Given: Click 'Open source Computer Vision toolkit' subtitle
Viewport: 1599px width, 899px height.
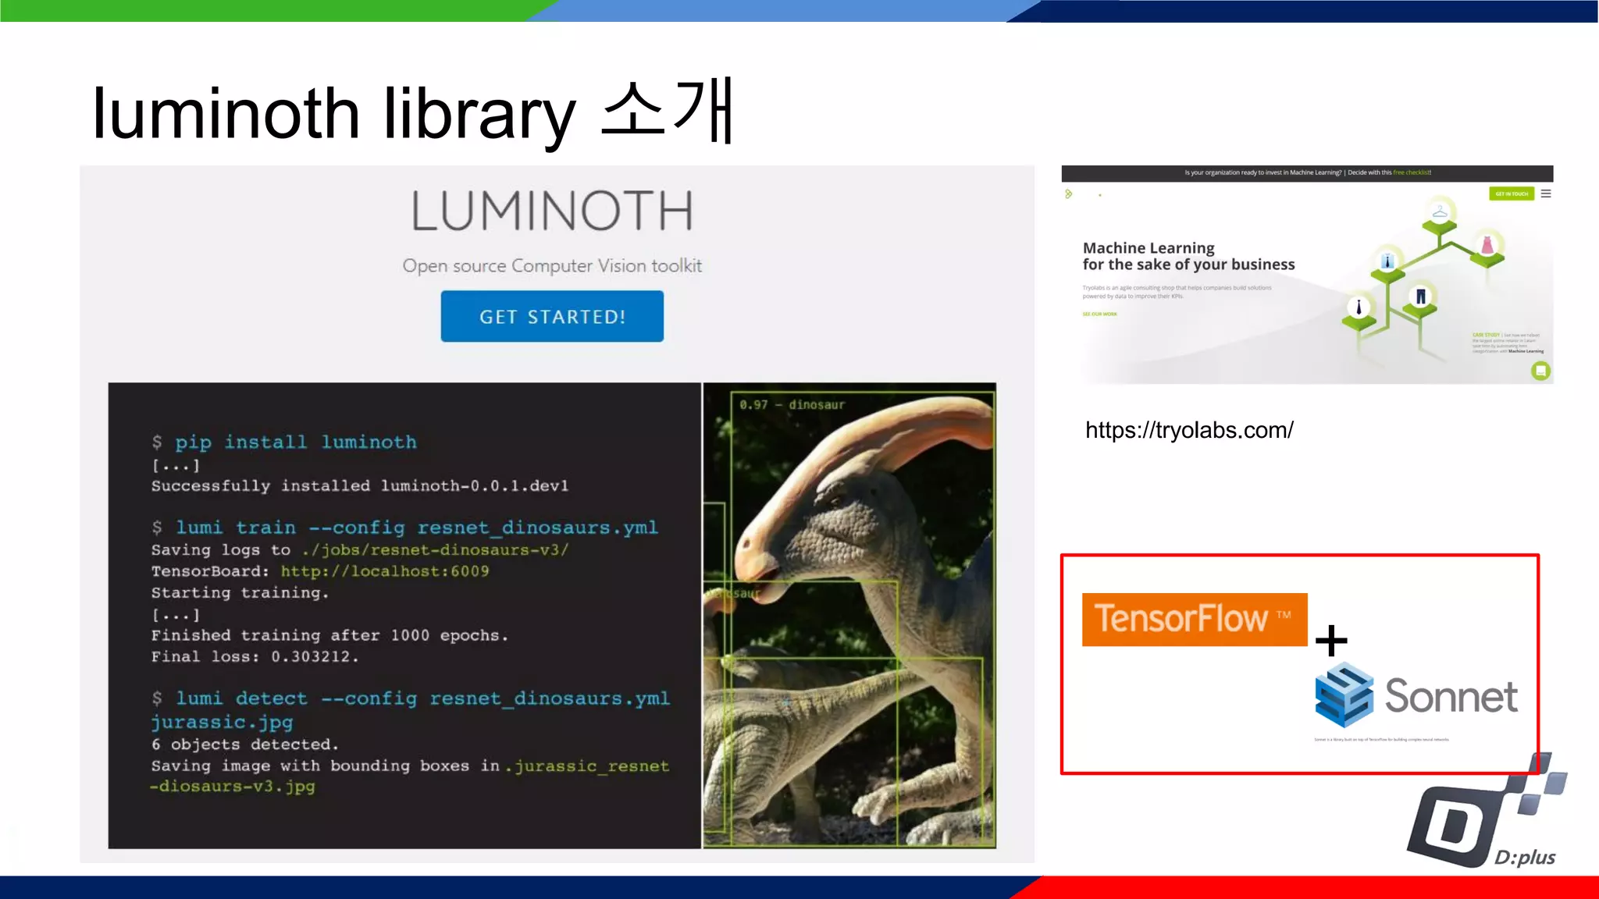Looking at the screenshot, I should pos(552,266).
